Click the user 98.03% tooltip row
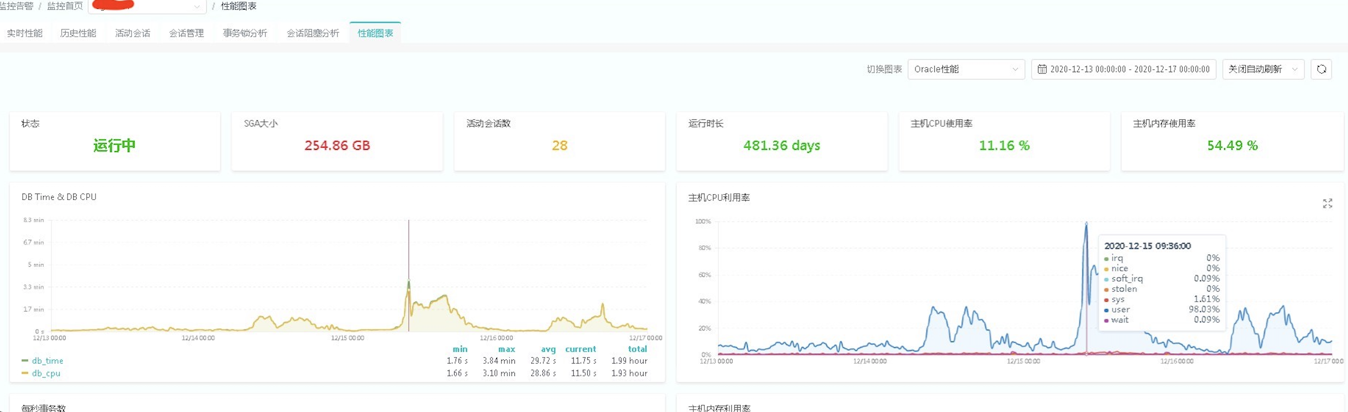This screenshot has height=412, width=1348. pyautogui.click(x=1161, y=309)
